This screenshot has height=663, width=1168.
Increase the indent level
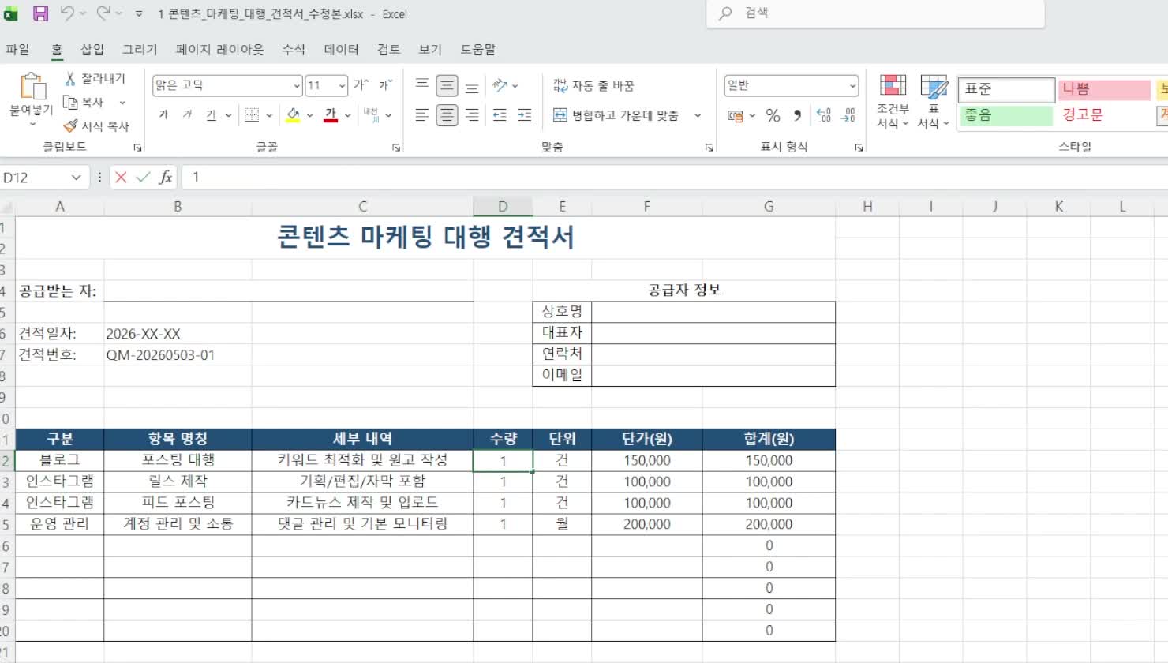coord(525,115)
